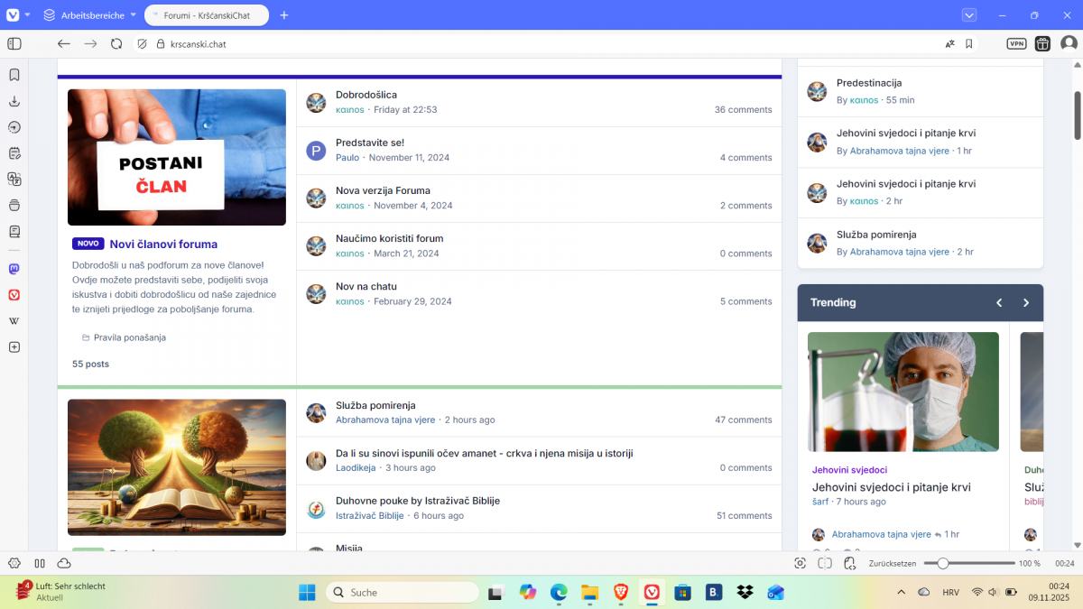Toggle the VPN button
The width and height of the screenshot is (1083, 609).
click(x=1016, y=43)
